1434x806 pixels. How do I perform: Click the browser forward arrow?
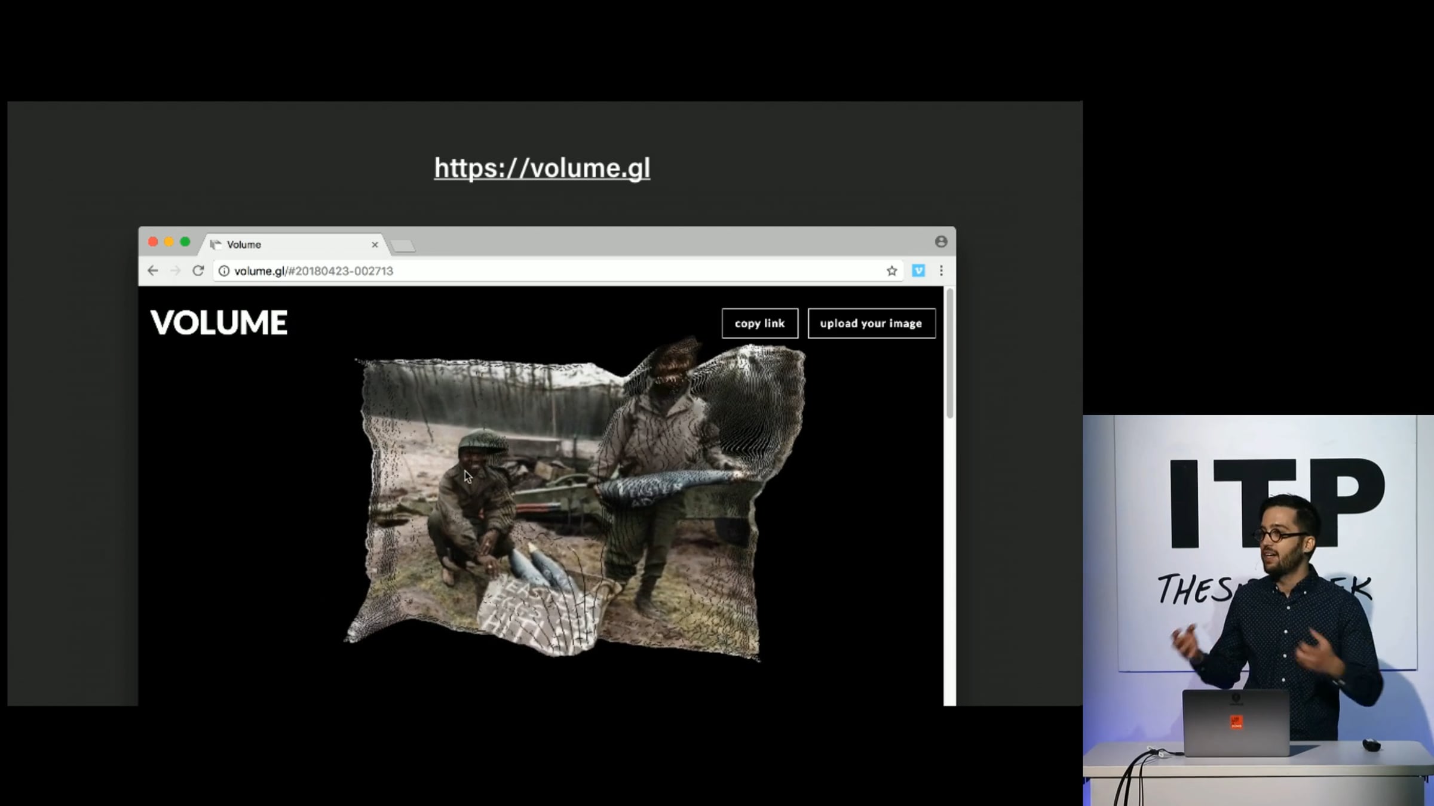coord(175,270)
